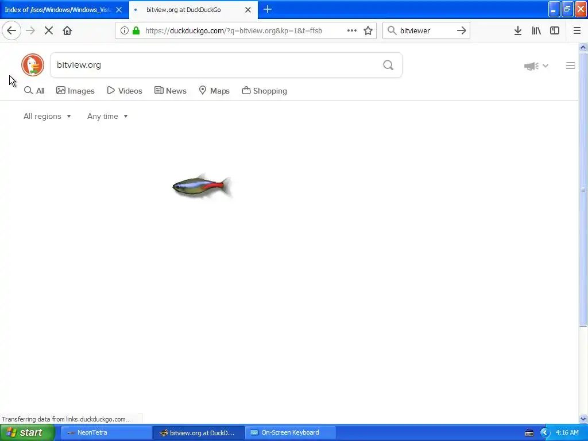
Task: Open DuckDuckGo side menu hamburger
Action: click(570, 65)
